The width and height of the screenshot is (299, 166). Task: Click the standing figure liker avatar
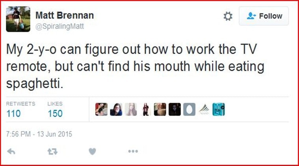pos(145,109)
